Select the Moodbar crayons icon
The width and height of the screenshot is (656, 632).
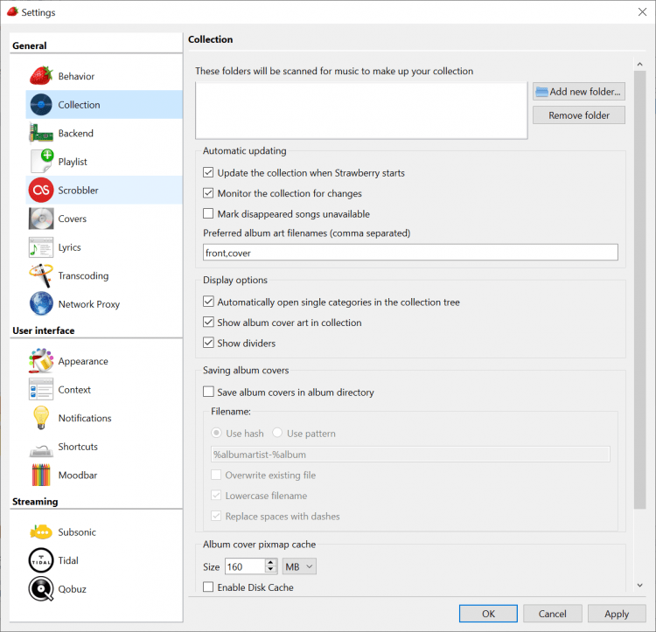coord(41,475)
